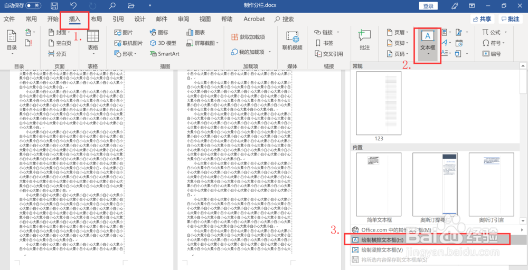Switch to the 审阅 tab
The width and height of the screenshot is (528, 270).
coord(184,19)
